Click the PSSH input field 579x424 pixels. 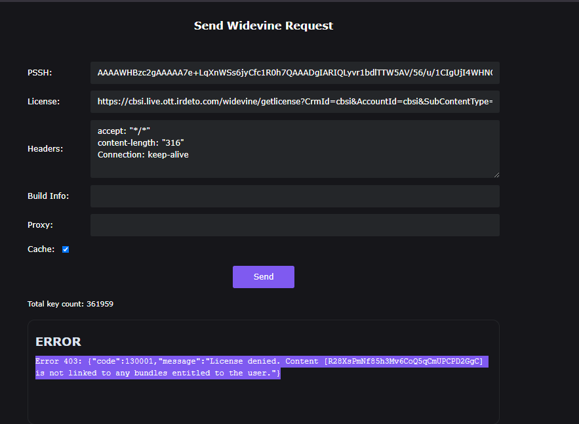[x=294, y=73]
